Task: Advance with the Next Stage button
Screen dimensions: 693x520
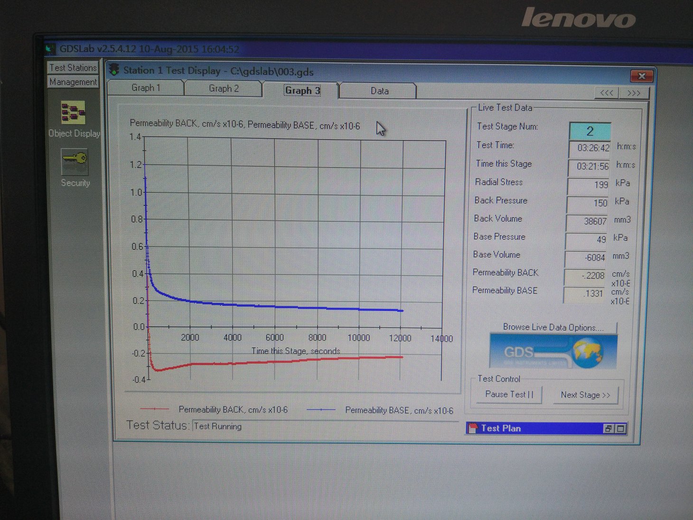Action: pyautogui.click(x=585, y=395)
